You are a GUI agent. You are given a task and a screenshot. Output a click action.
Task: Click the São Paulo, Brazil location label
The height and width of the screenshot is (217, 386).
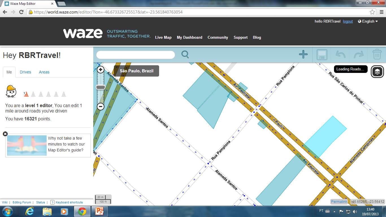(x=136, y=71)
